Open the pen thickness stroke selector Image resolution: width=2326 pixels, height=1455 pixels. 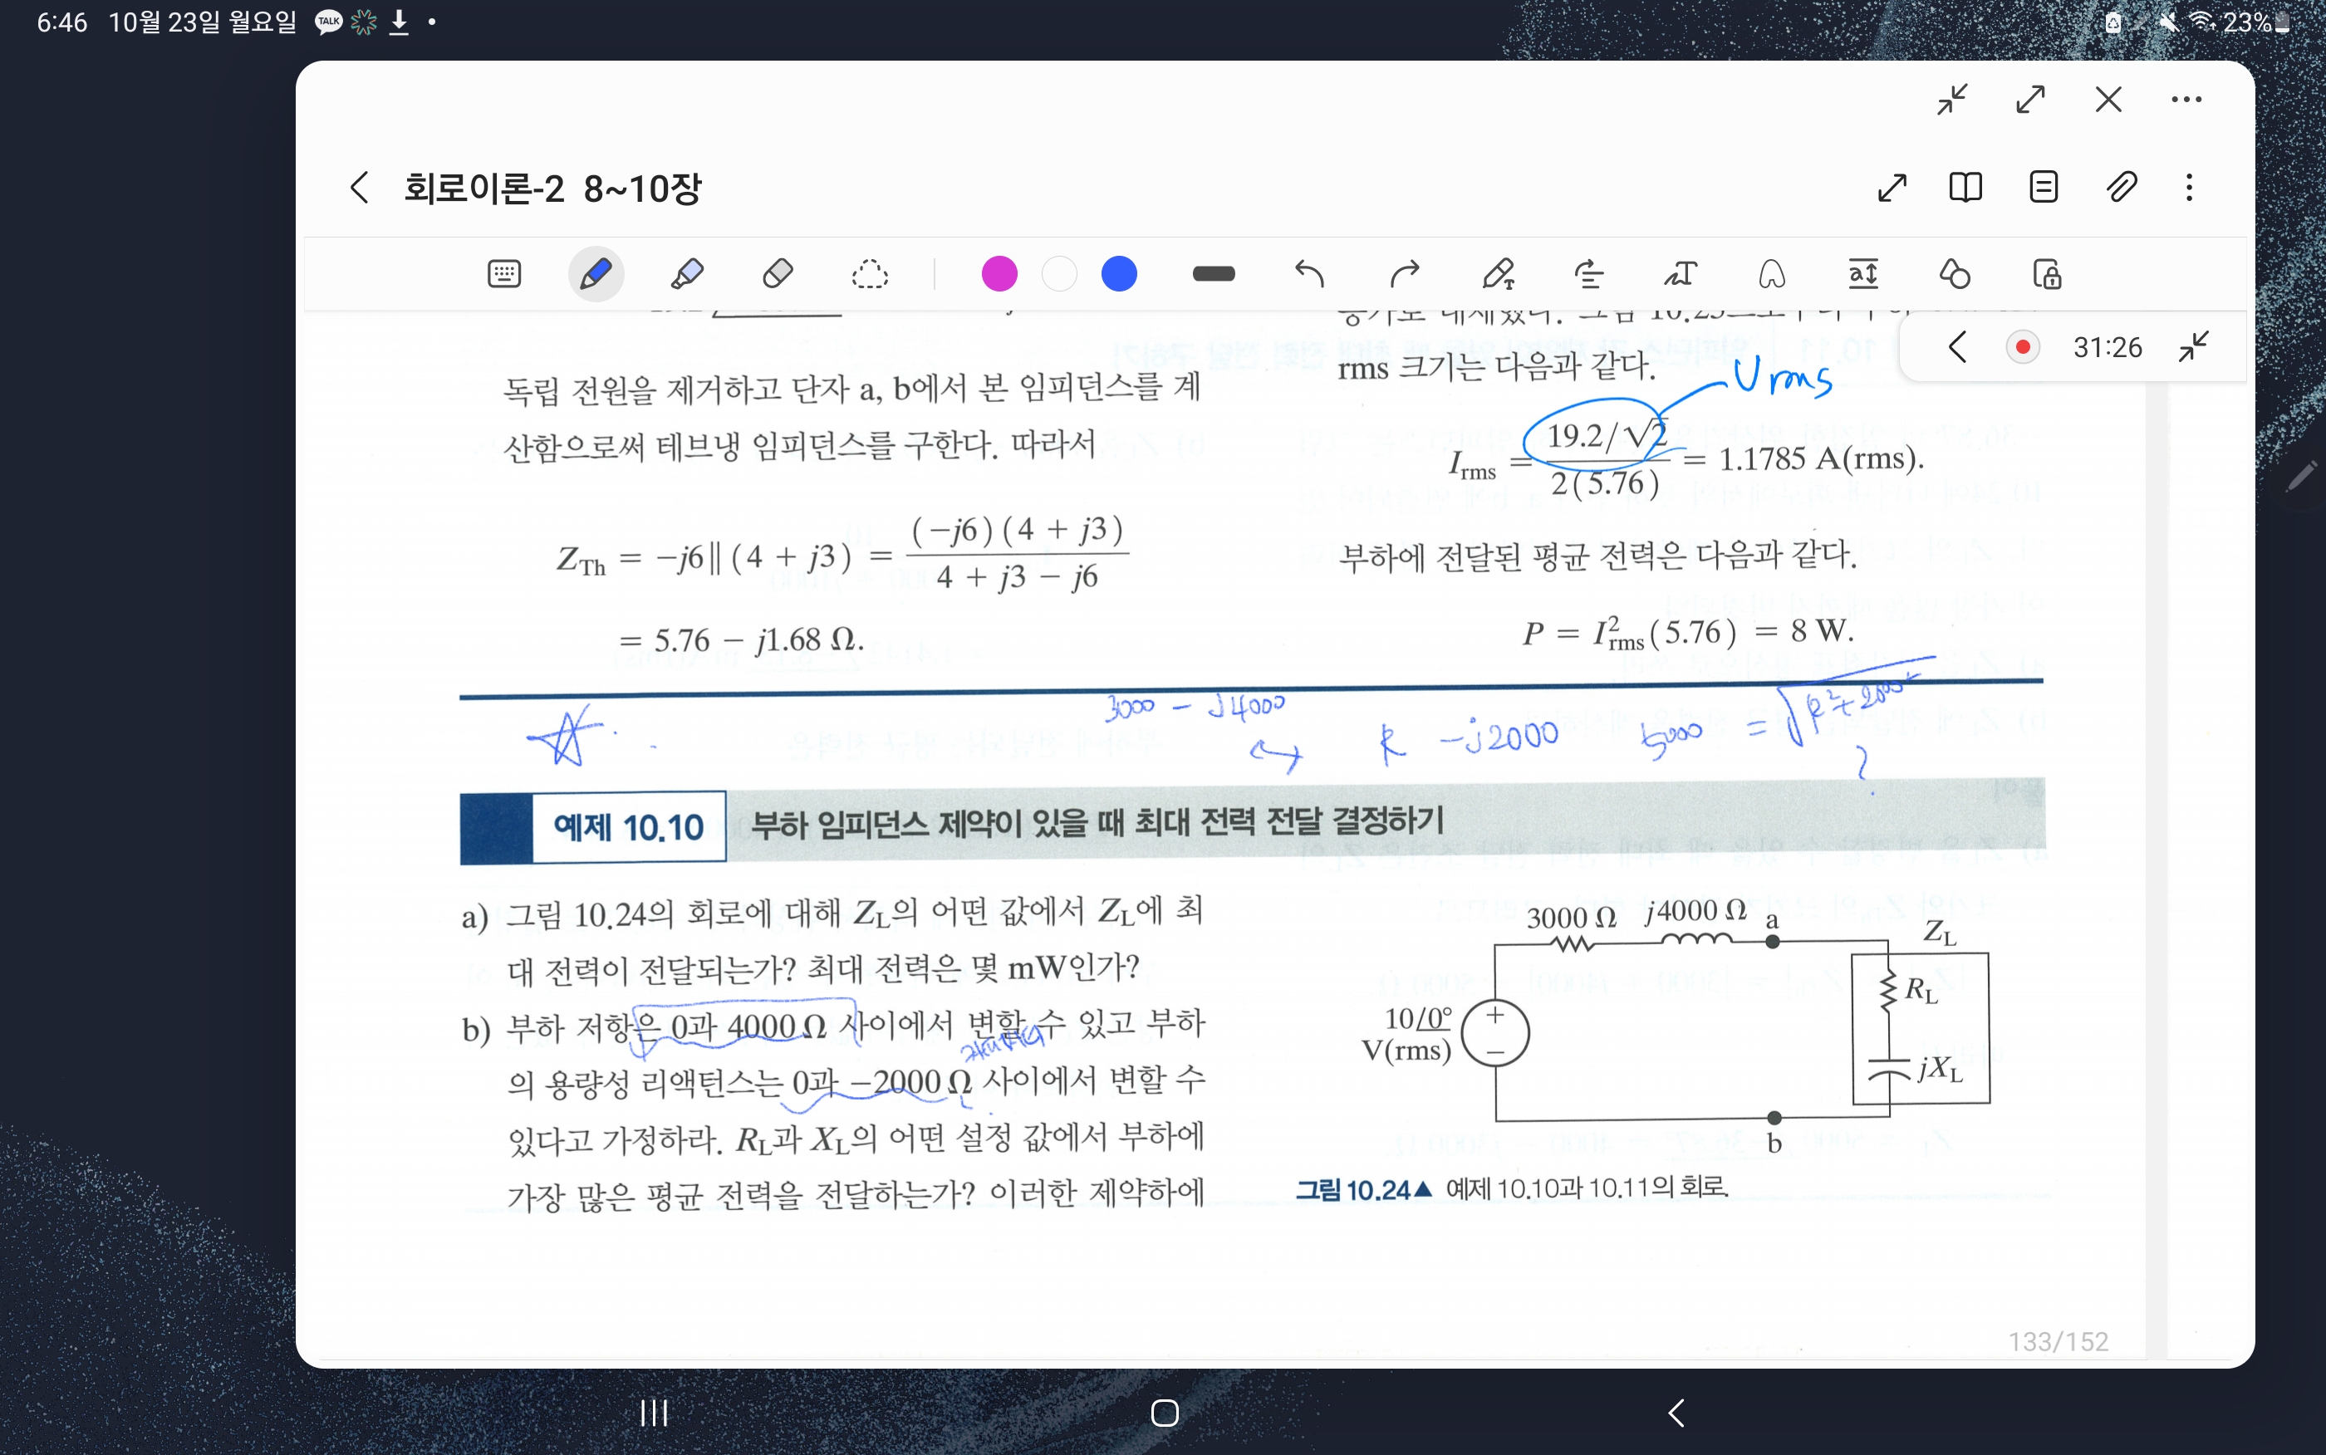pyautogui.click(x=1214, y=274)
